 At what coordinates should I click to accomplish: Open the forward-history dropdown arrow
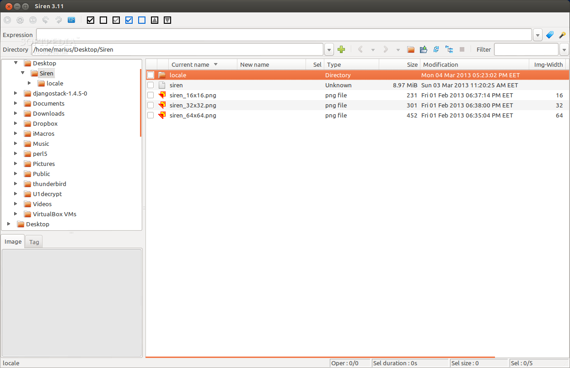tap(398, 49)
